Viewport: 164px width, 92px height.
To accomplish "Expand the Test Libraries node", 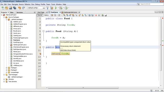I will coord(4,82).
